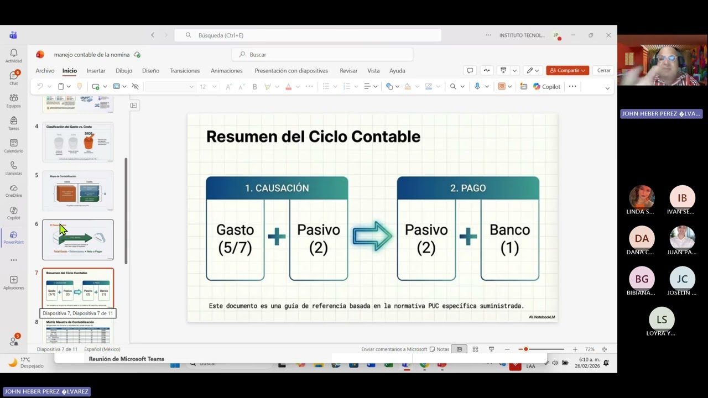Image resolution: width=708 pixels, height=398 pixels.
Task: Open Llamadas in the Teams sidebar
Action: pos(13,169)
